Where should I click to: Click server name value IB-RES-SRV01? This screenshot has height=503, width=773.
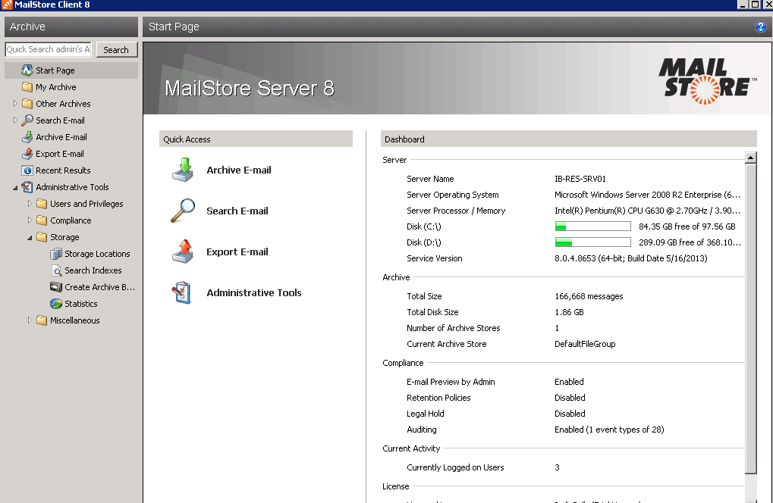coord(580,179)
